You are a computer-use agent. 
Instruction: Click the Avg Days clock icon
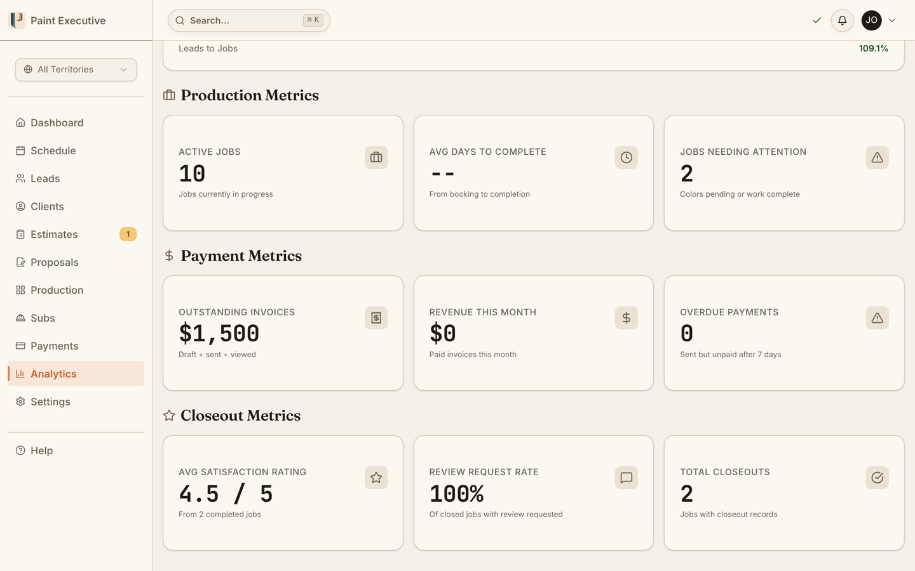coord(627,157)
